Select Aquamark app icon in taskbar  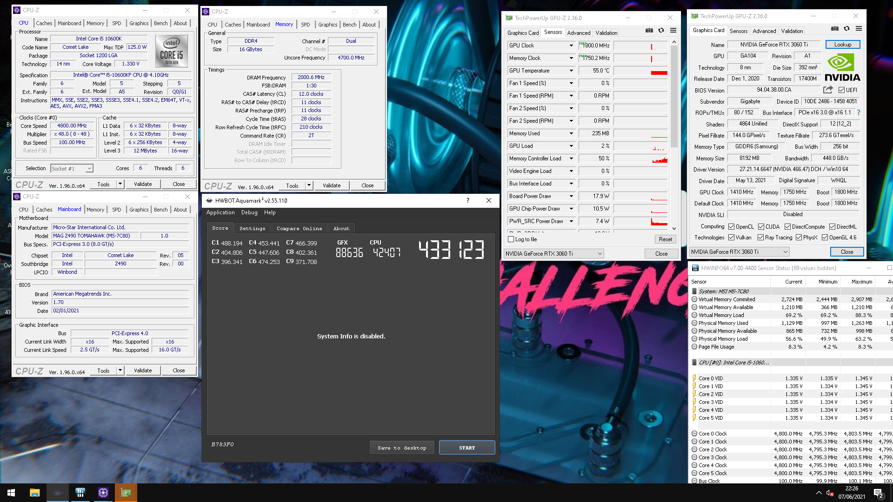coord(57,493)
